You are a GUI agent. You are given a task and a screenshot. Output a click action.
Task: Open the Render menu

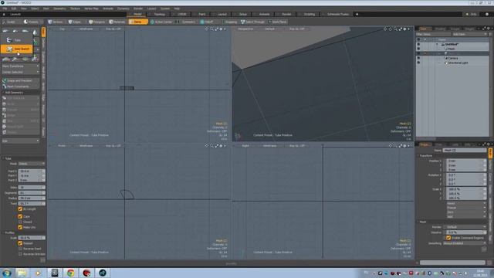coord(138,8)
